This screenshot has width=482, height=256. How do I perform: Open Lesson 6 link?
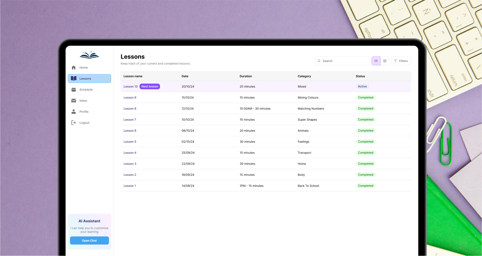(x=130, y=131)
